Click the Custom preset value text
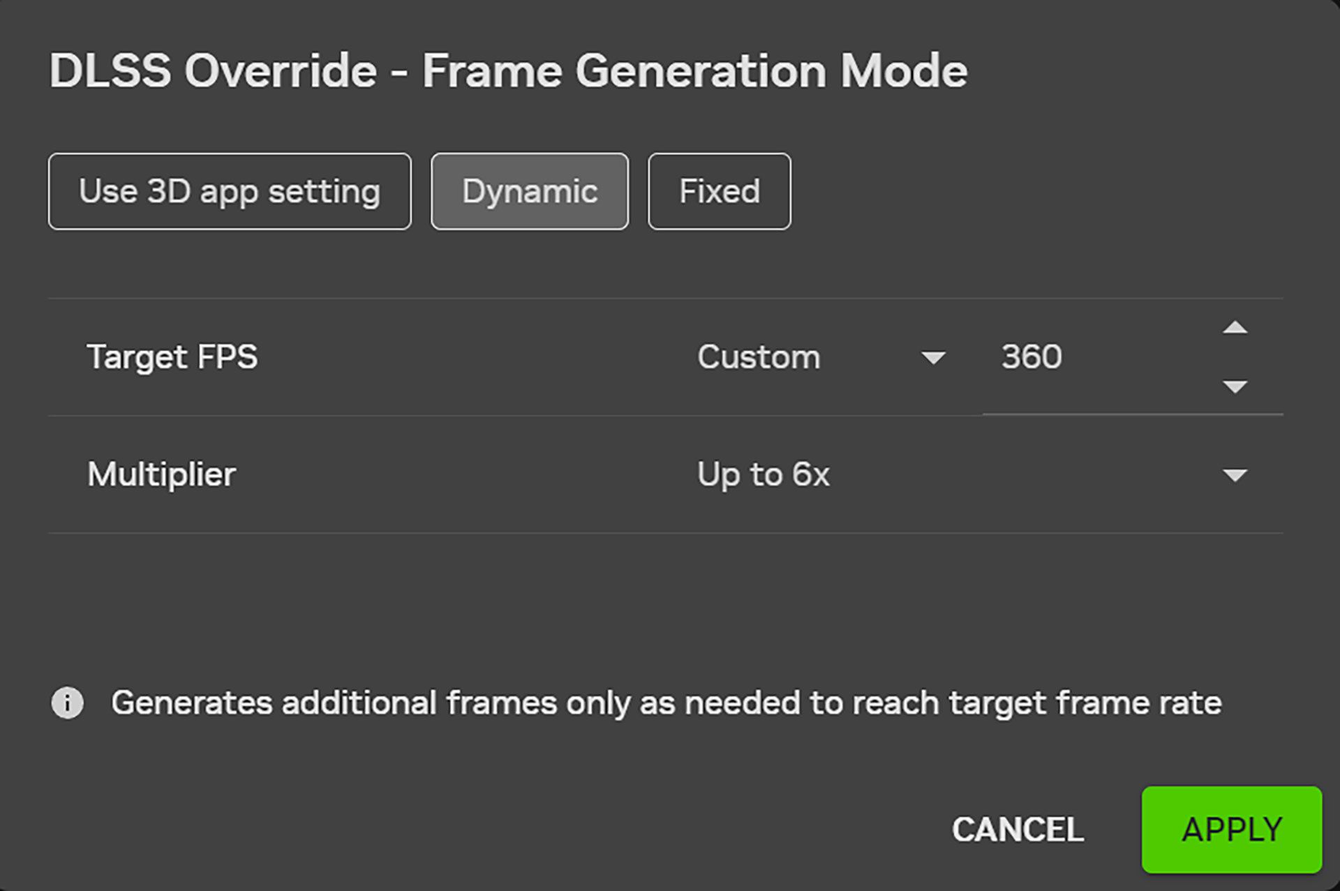Screen dimensions: 1340x891 tap(759, 357)
